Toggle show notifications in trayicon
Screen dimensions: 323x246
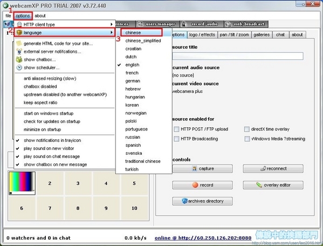point(65,140)
